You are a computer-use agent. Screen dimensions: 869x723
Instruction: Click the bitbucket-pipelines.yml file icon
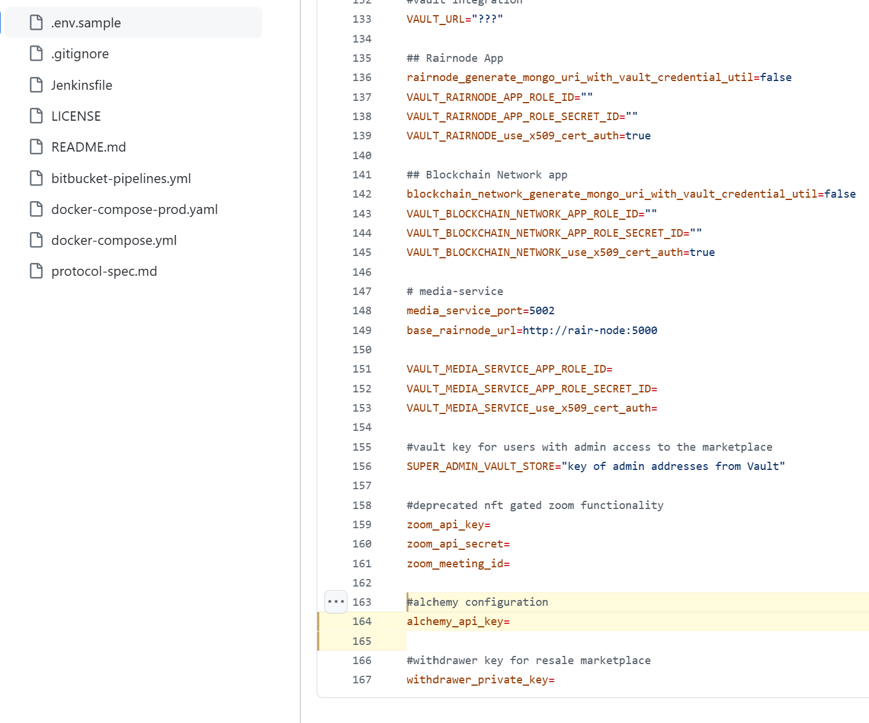pyautogui.click(x=36, y=178)
